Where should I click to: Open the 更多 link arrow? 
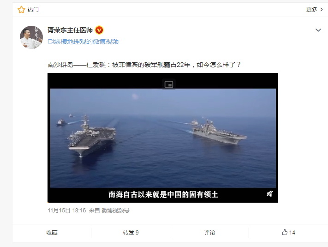322,9
